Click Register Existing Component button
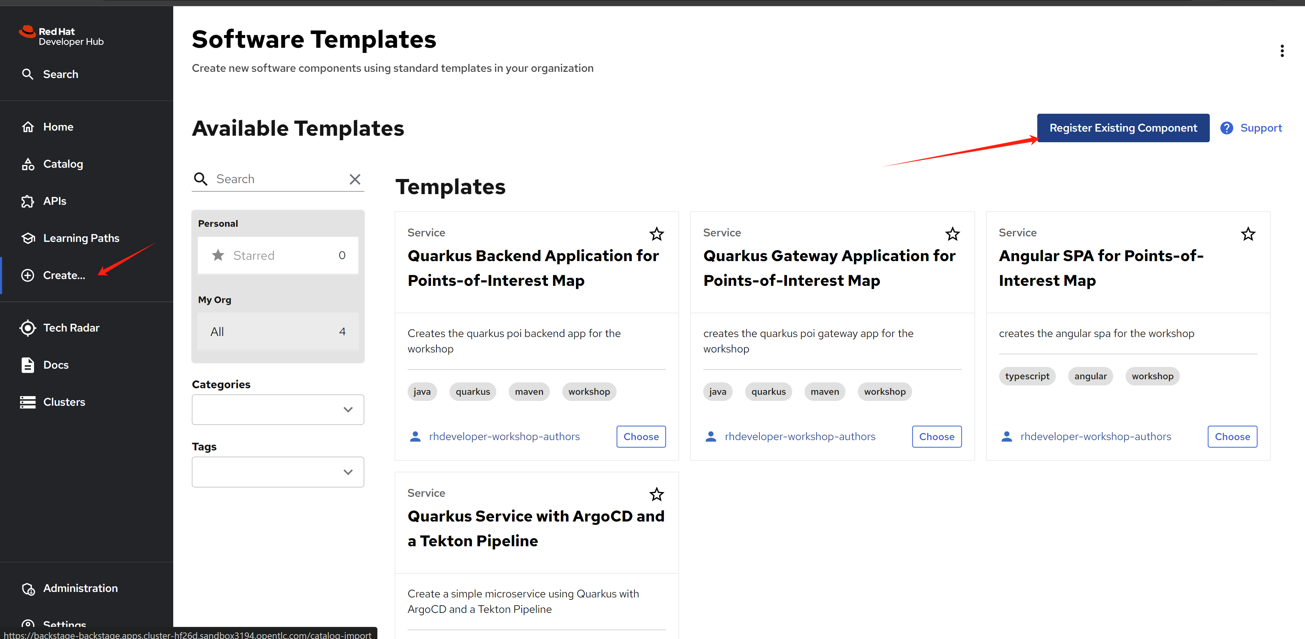Screen dimensions: 1305x639 click(1122, 128)
